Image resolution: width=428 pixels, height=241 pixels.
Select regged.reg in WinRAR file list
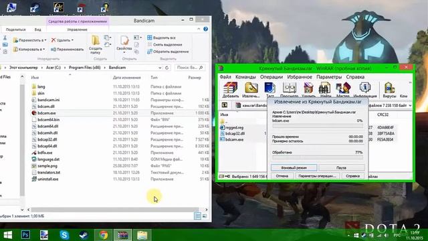click(234, 127)
